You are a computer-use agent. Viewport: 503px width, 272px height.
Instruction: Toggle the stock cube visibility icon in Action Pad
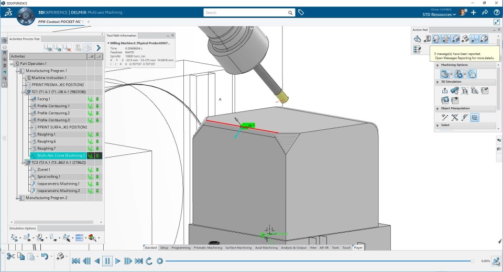(455, 39)
